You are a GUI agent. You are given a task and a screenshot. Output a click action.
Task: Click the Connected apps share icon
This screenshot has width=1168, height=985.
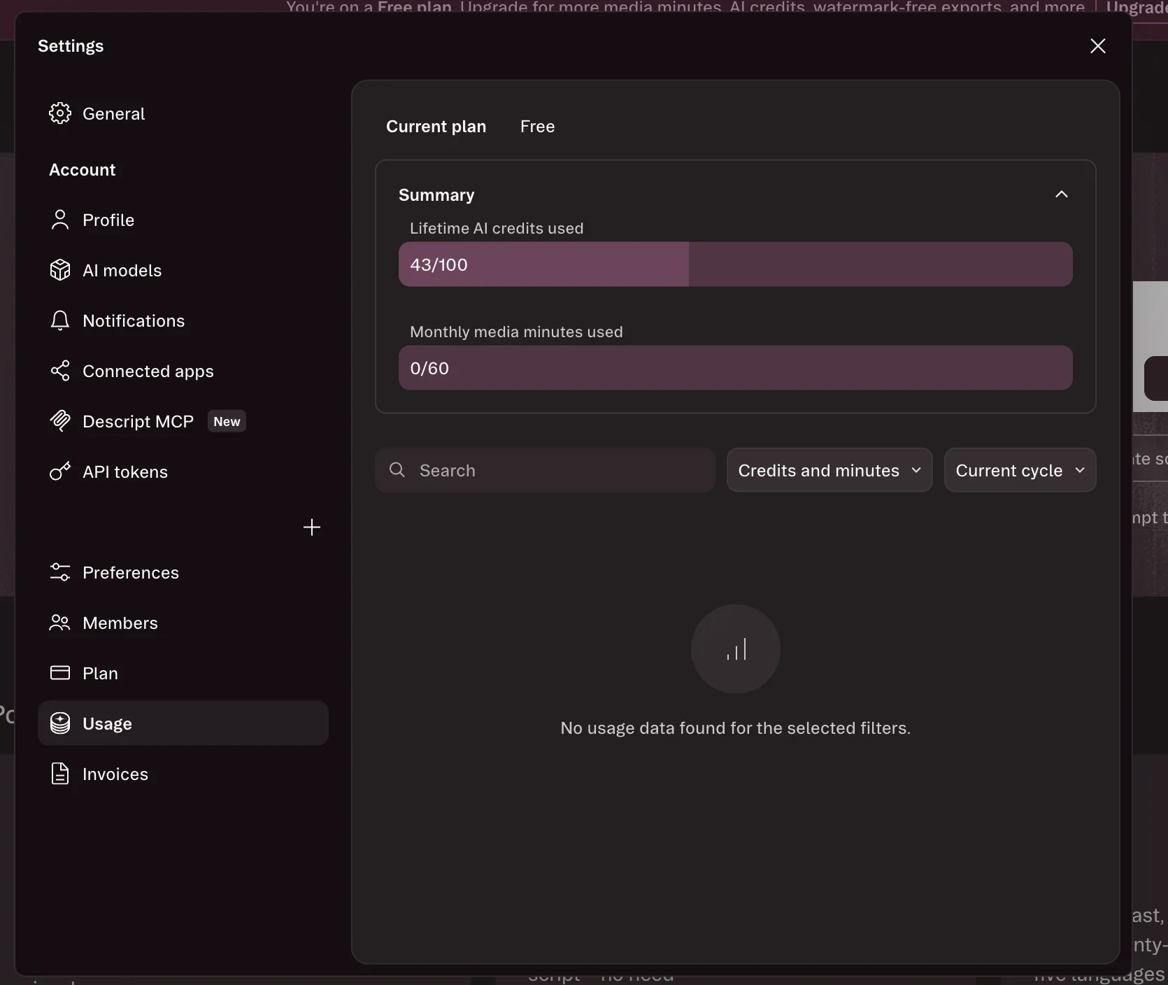click(x=60, y=371)
